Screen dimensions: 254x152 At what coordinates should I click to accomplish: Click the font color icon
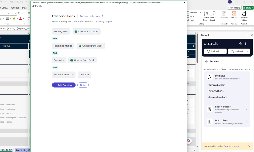(x=20, y=19)
